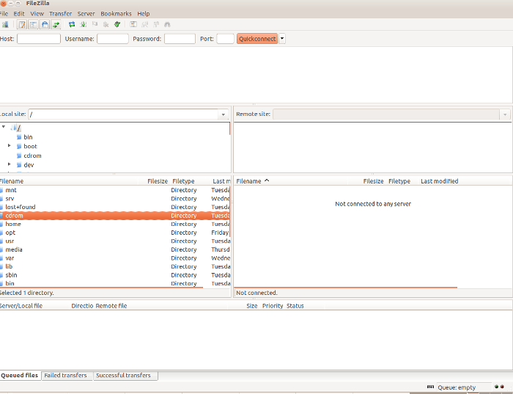Click the red activity indicator light
Screen dimensions: 513x394
[502, 387]
